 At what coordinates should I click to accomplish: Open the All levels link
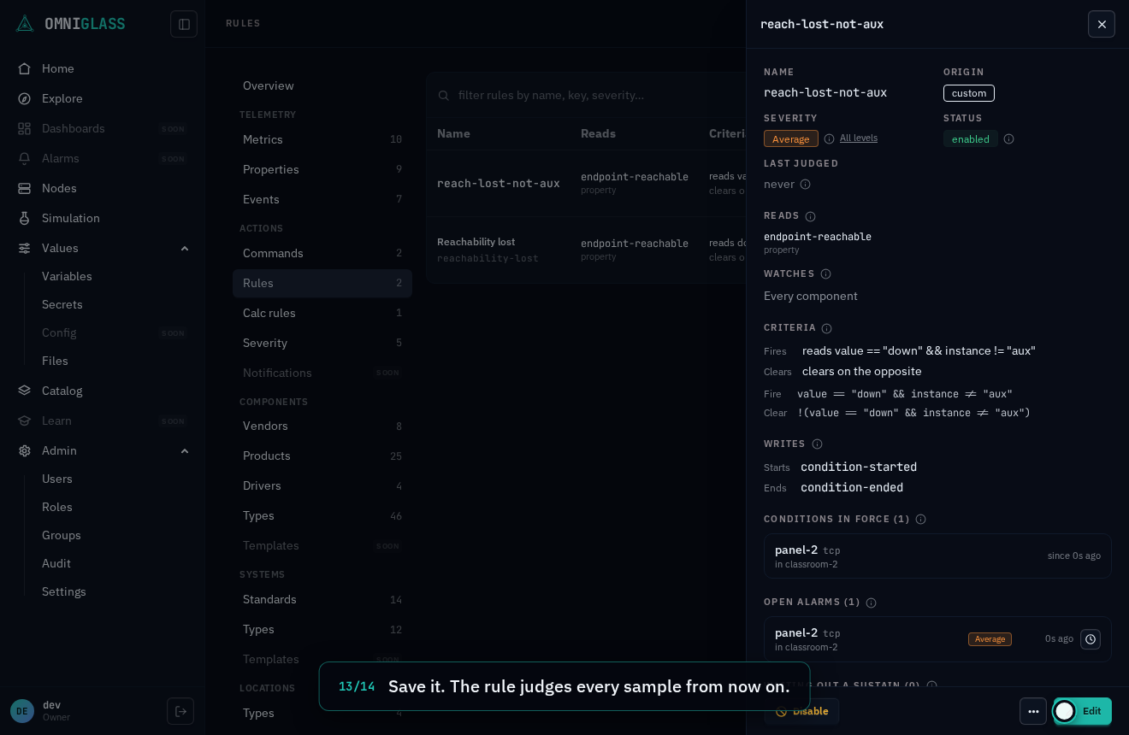click(859, 138)
